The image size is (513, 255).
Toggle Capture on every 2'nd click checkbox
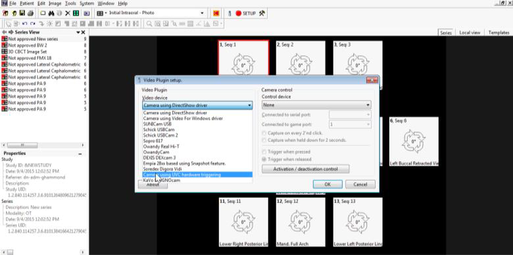tap(264, 133)
